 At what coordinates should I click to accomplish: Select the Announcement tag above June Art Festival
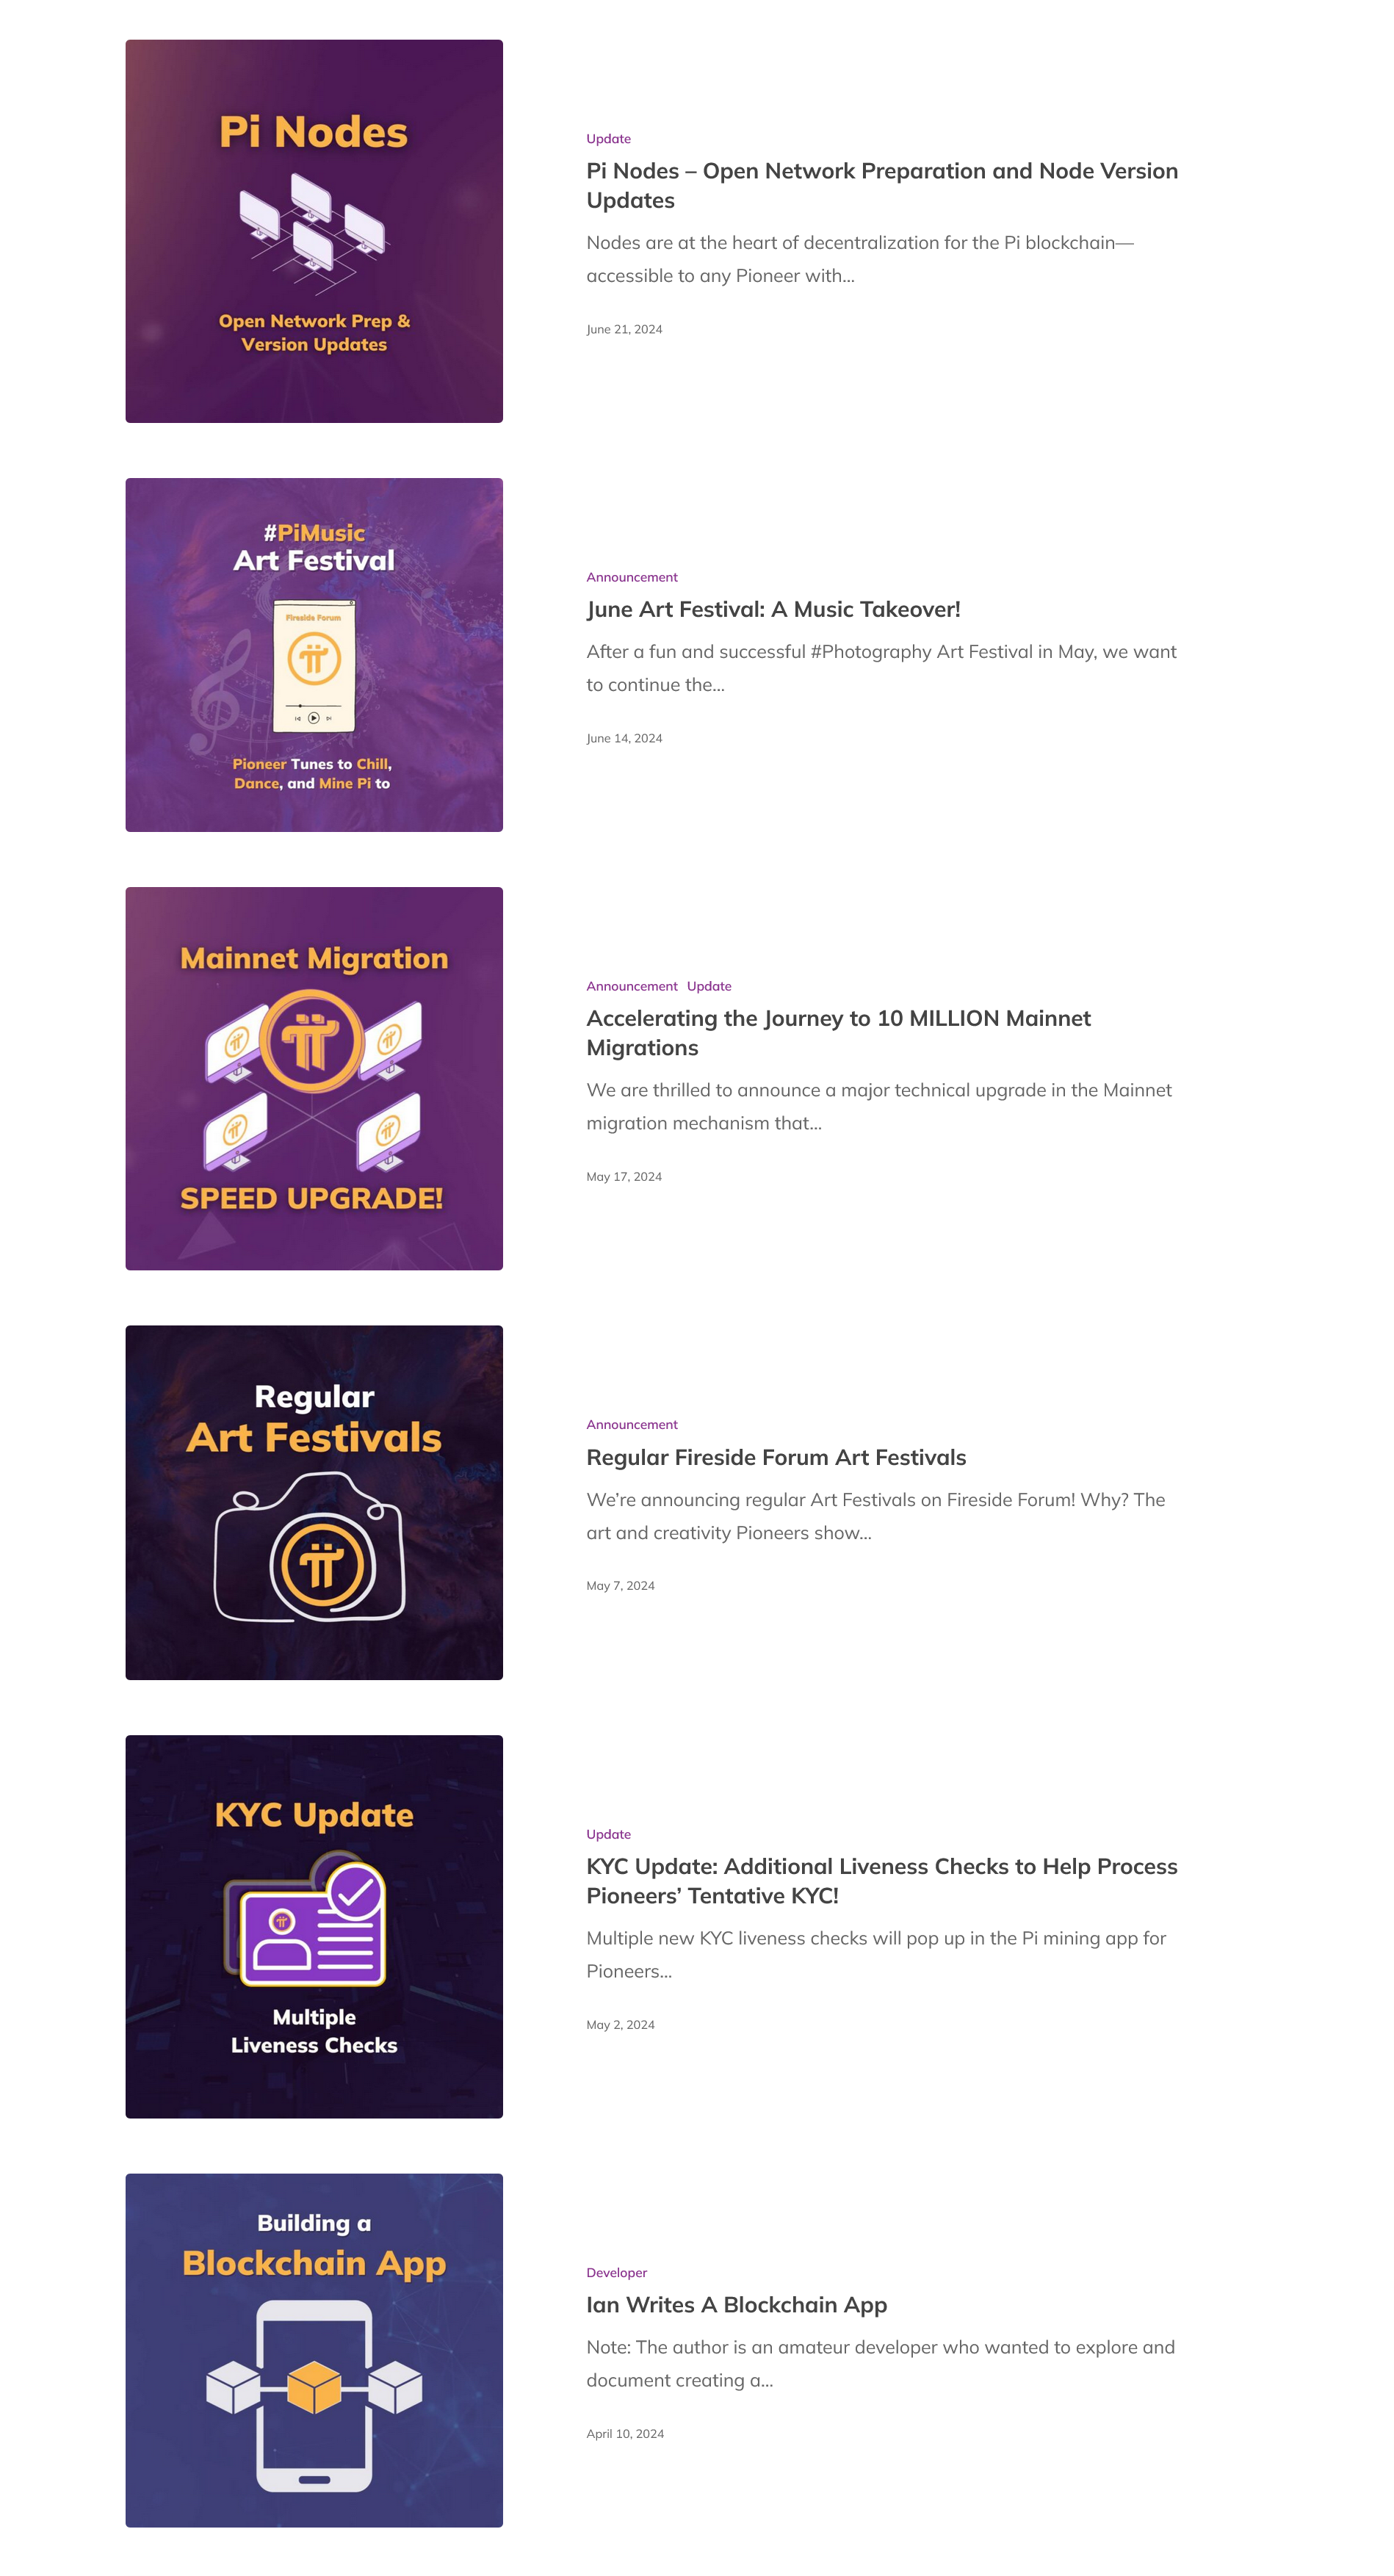click(632, 577)
